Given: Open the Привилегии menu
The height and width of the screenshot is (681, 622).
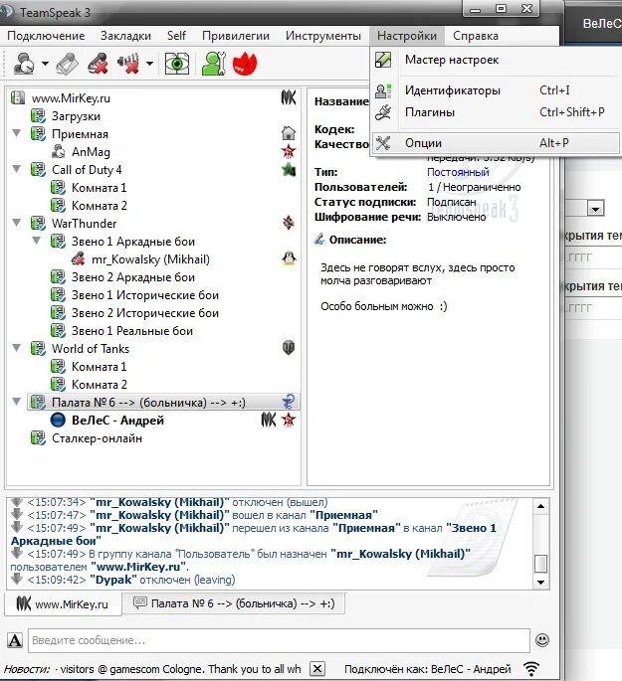Looking at the screenshot, I should click(236, 36).
